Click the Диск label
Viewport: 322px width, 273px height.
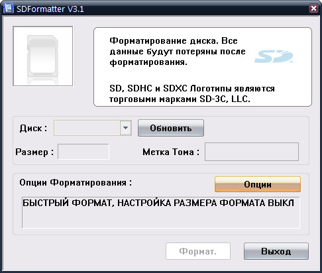33,128
